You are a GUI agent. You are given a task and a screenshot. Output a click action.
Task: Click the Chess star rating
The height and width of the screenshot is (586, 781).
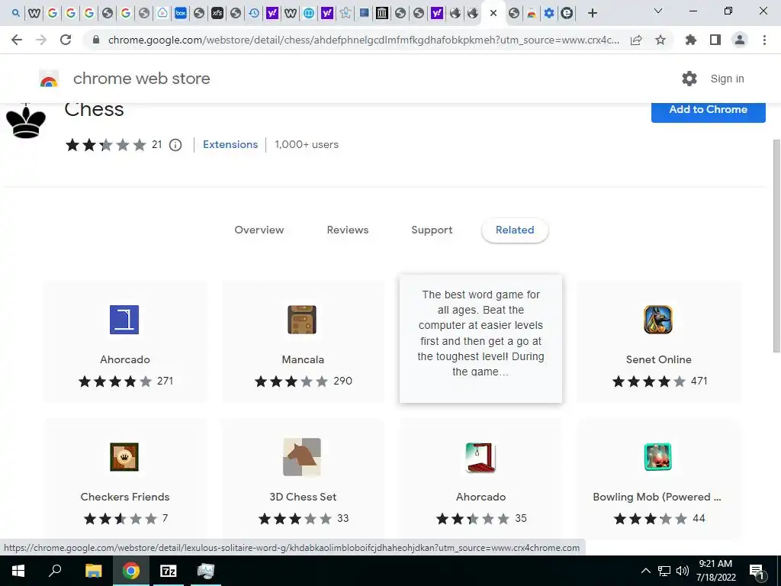[106, 145]
